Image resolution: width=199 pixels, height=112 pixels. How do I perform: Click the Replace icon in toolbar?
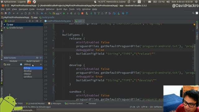pyautogui.click(x=37, y=13)
